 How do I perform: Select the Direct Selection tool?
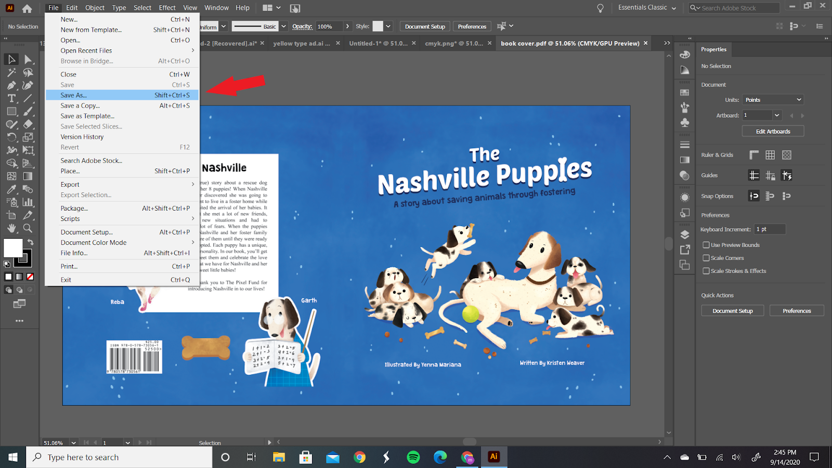coord(28,59)
